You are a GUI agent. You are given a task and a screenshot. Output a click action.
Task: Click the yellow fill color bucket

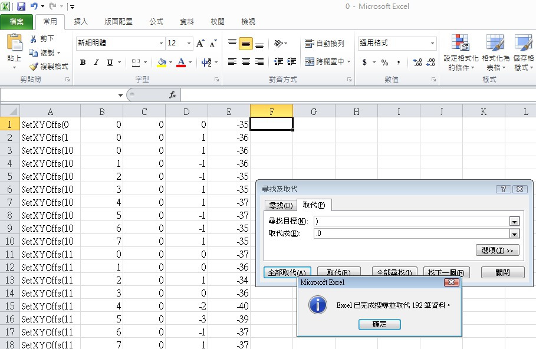[162, 62]
